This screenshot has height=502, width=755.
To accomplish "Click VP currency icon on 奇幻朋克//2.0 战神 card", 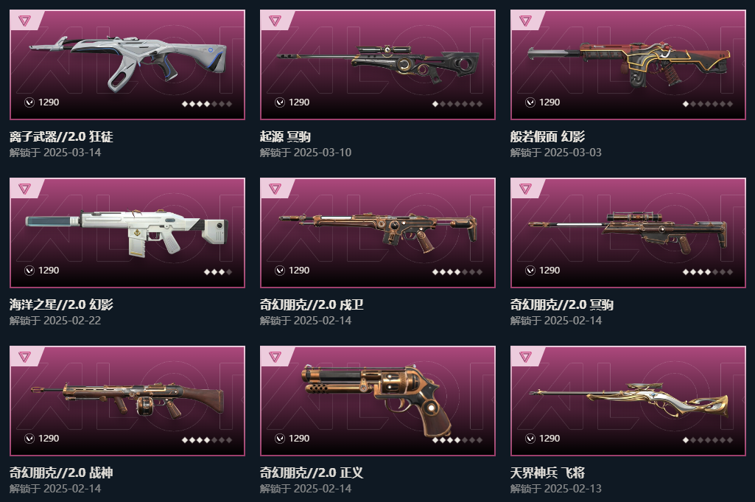I will (29, 439).
